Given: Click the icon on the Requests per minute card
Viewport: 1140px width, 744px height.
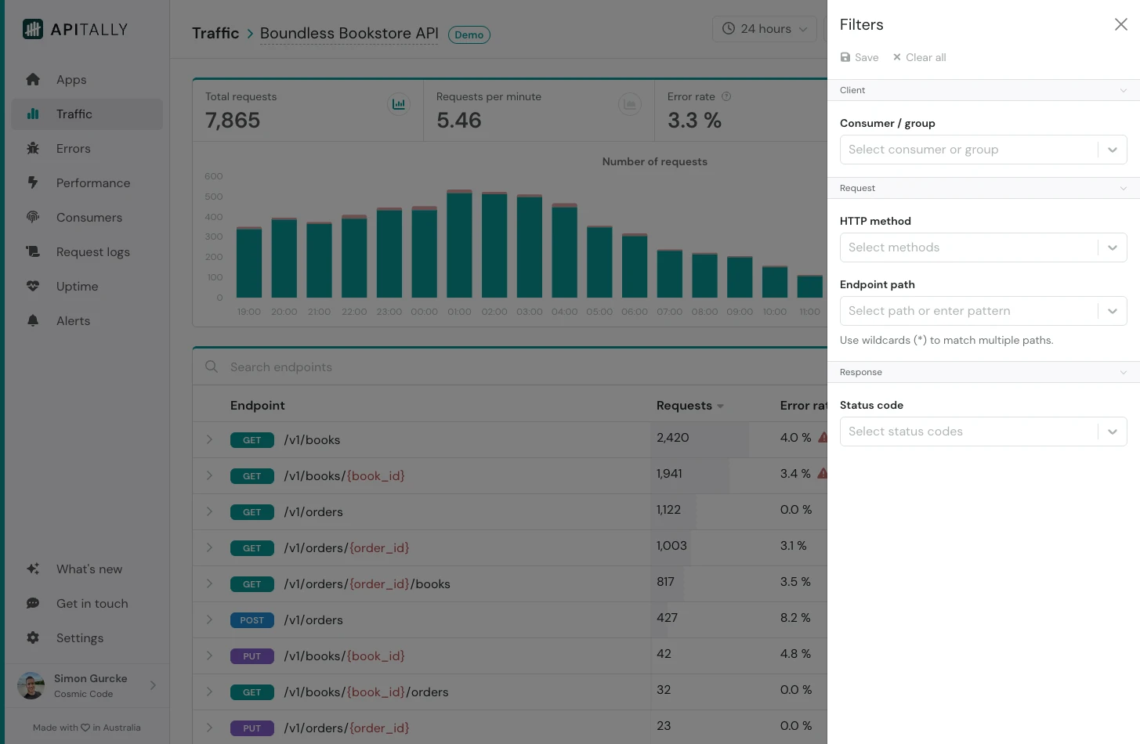Looking at the screenshot, I should (x=630, y=103).
